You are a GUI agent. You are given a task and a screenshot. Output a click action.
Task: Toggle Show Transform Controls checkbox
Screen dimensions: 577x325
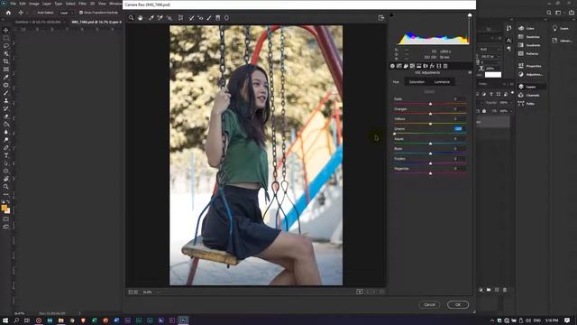tap(81, 13)
